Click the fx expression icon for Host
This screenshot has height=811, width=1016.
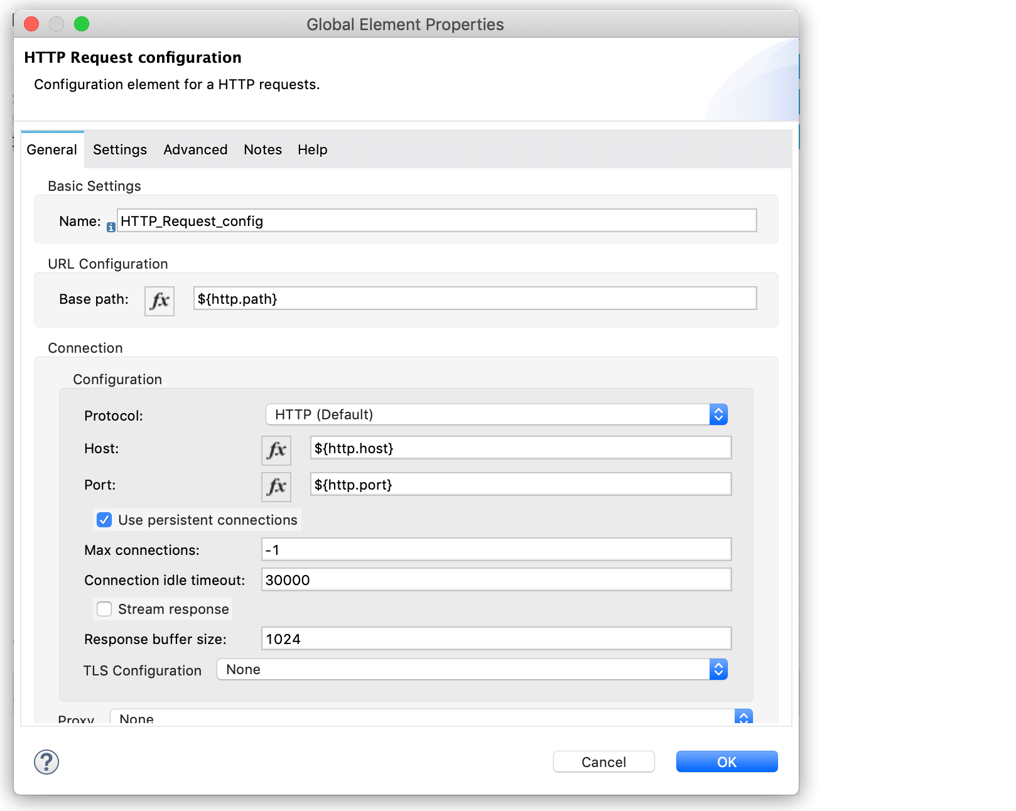pyautogui.click(x=276, y=450)
